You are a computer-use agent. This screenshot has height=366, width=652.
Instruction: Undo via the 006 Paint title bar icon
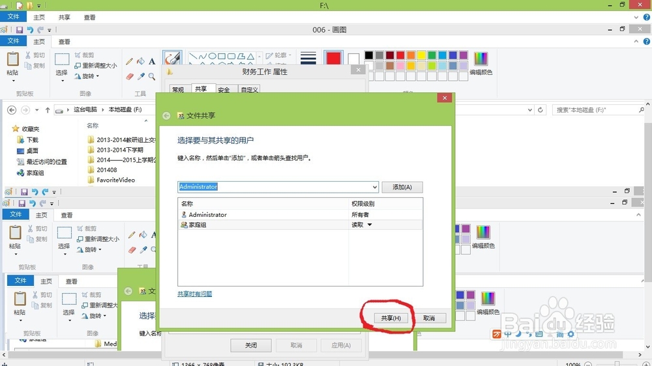click(30, 30)
